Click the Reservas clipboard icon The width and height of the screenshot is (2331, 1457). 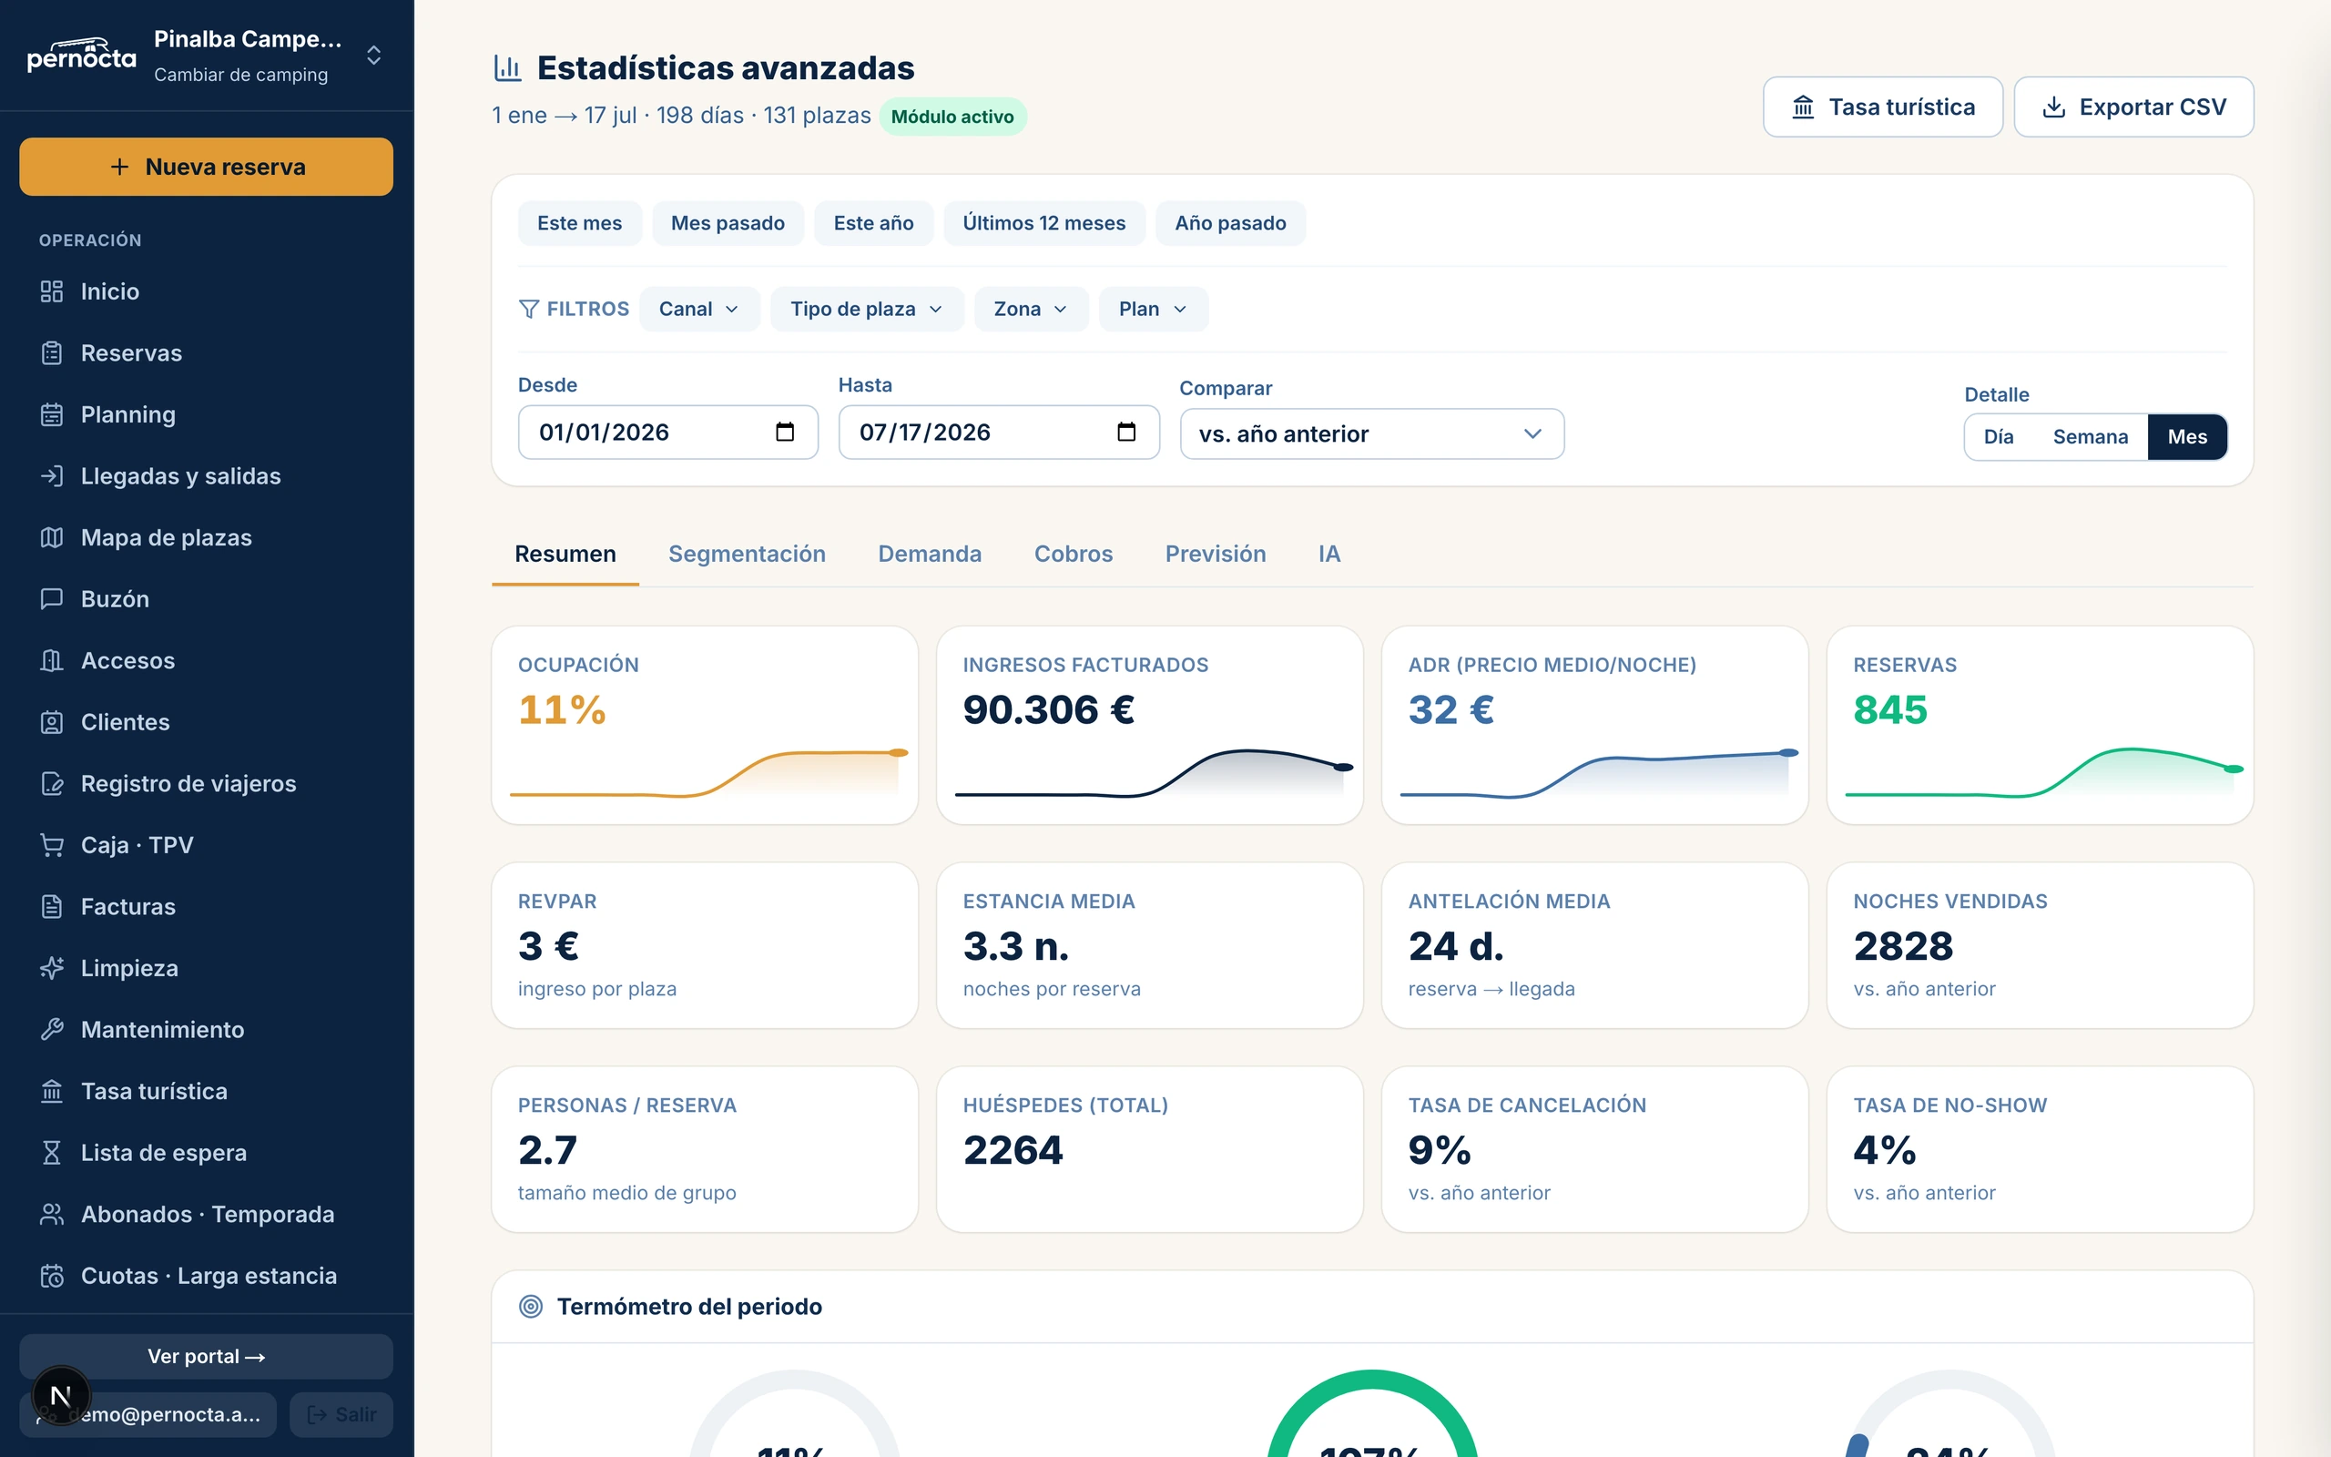click(x=52, y=352)
